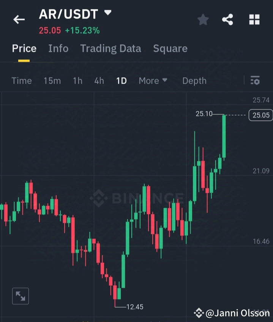View the Info section
273x322 pixels.
click(58, 48)
